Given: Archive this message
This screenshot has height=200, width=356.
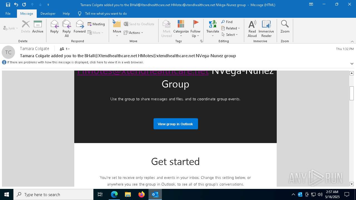Looking at the screenshot, I should click(x=38, y=27).
